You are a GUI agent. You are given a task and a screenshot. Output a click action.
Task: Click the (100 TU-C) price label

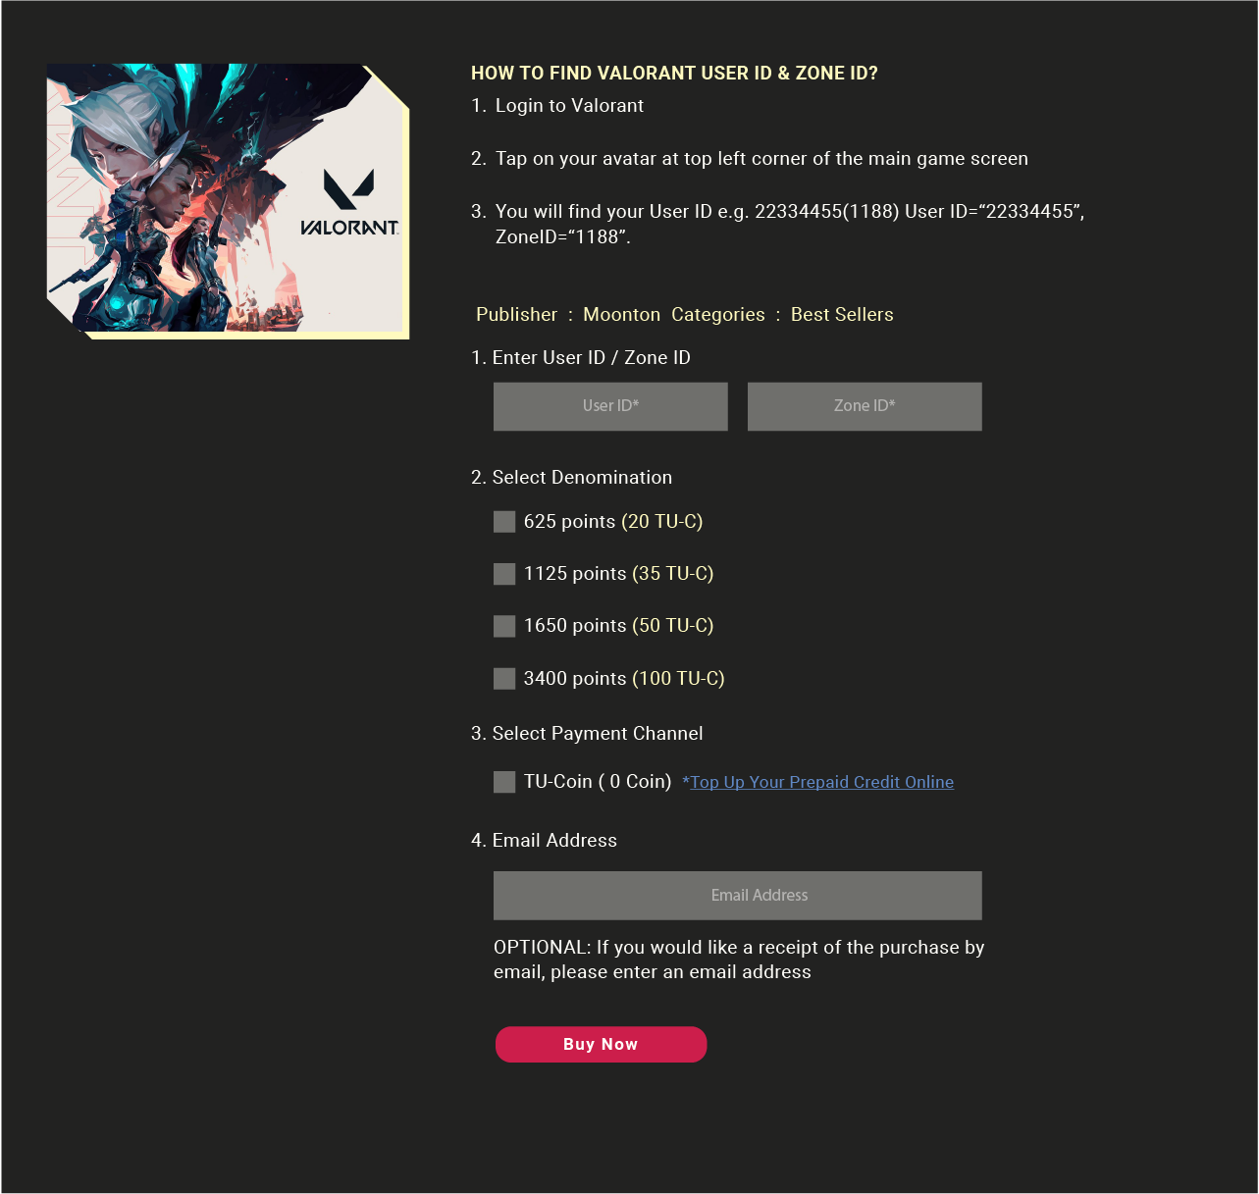pos(678,679)
